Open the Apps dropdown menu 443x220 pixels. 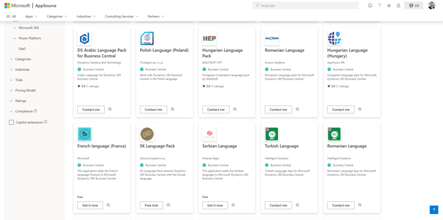[31, 16]
